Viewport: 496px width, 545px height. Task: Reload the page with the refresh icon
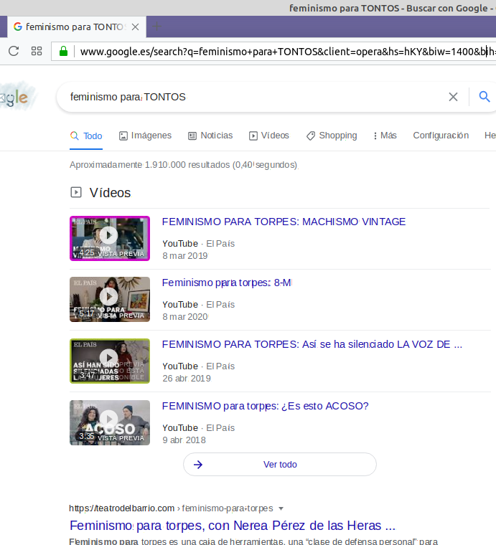click(x=14, y=51)
